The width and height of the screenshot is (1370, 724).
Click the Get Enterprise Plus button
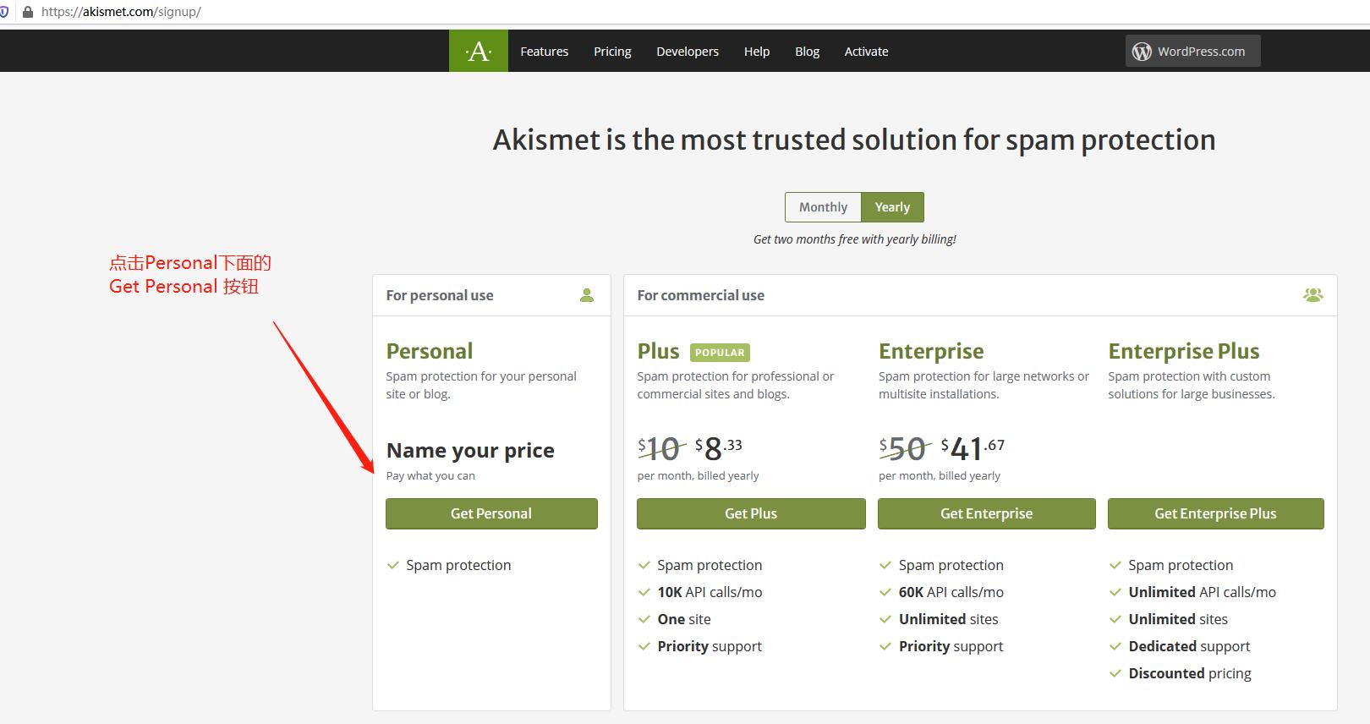pyautogui.click(x=1216, y=513)
